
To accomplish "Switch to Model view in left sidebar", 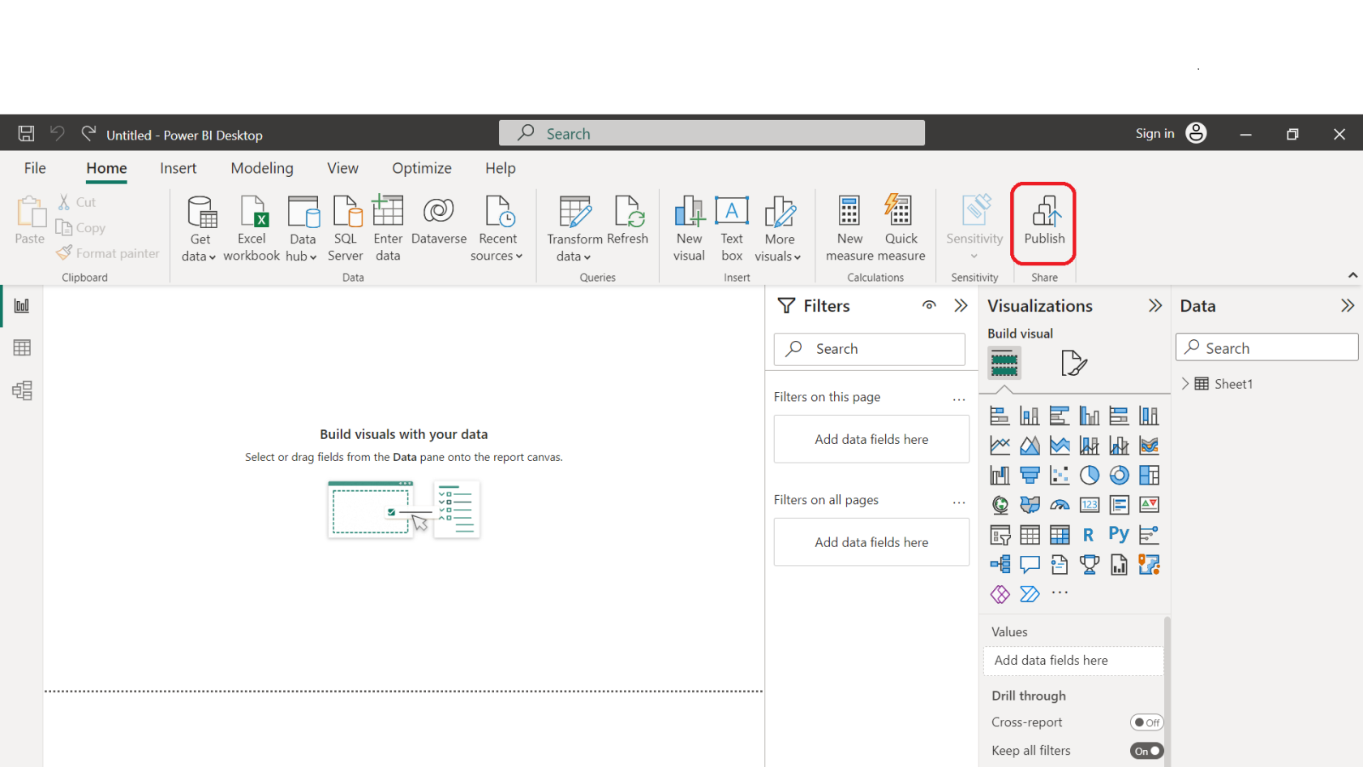I will [x=22, y=391].
